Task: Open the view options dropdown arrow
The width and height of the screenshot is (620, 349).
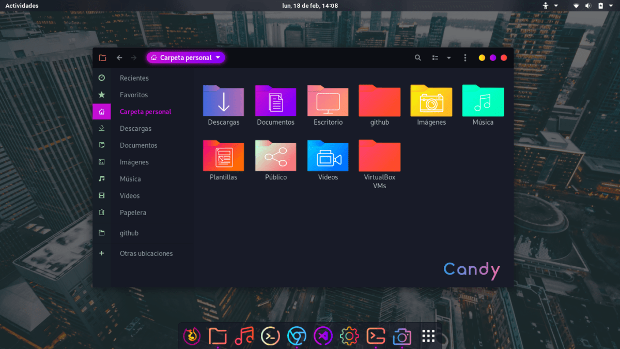Action: 448,58
